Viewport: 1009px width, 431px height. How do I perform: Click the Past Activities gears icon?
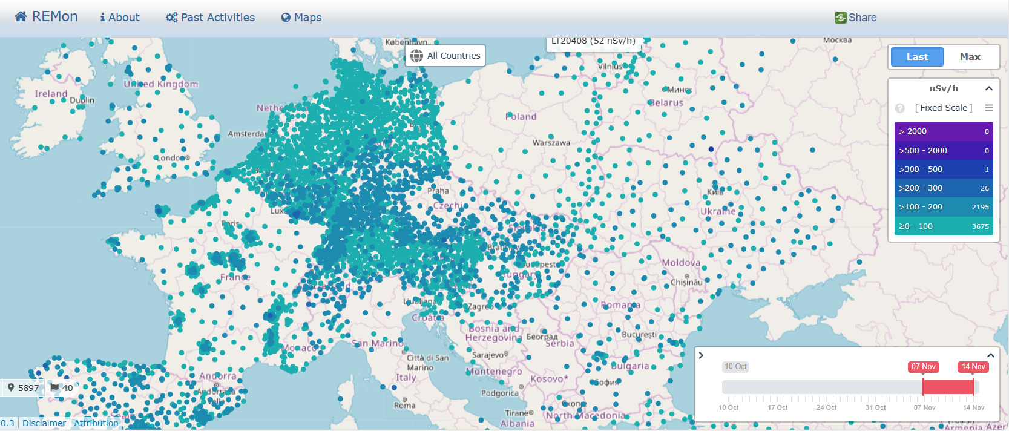pyautogui.click(x=171, y=18)
